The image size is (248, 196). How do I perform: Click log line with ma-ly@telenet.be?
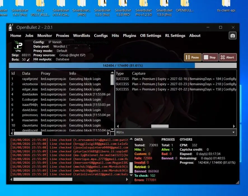tap(69, 155)
